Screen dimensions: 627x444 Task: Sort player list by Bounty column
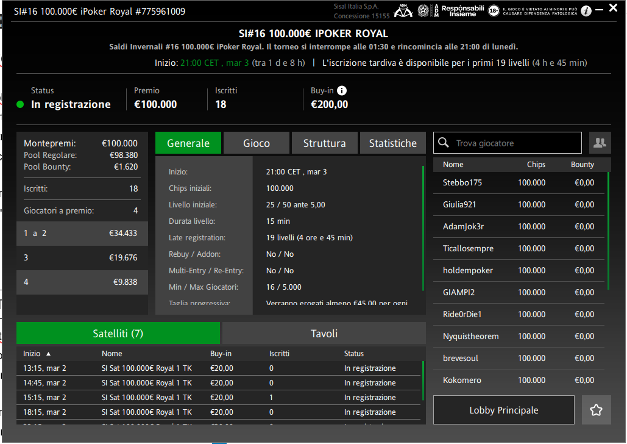point(582,165)
